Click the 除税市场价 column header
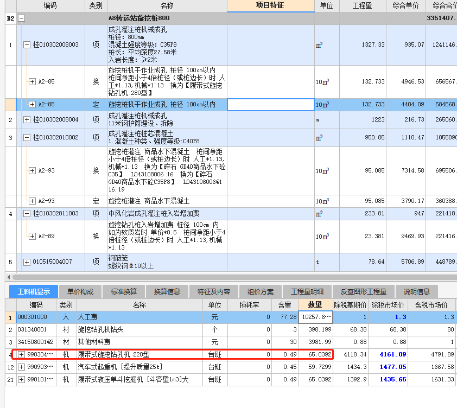457x408 pixels. tap(388, 305)
